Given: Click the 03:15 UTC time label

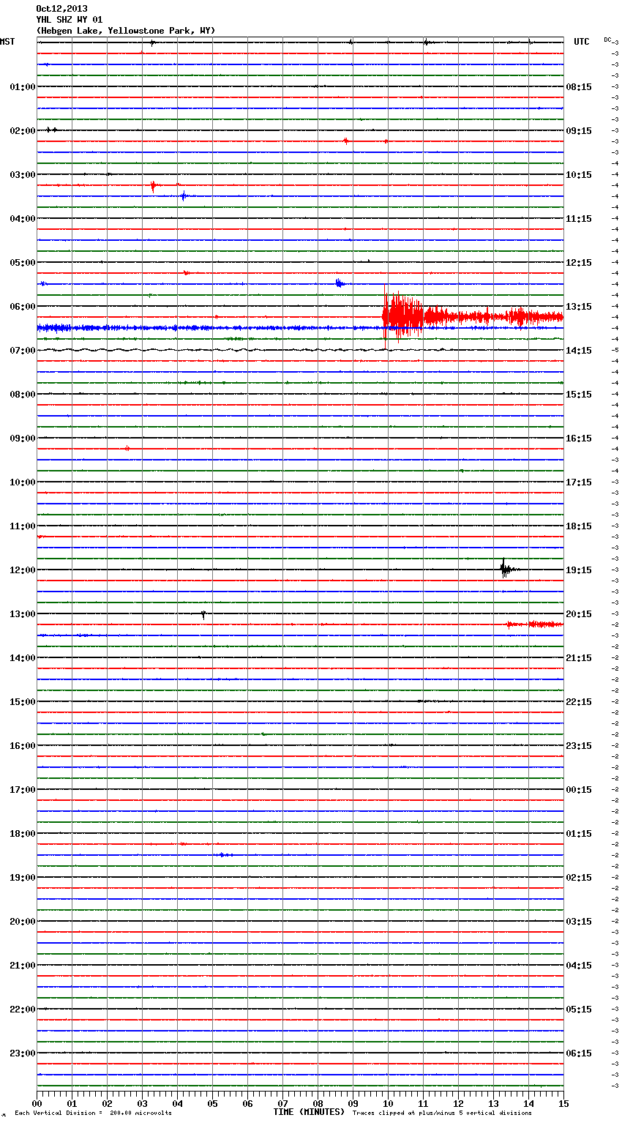Looking at the screenshot, I should [579, 922].
